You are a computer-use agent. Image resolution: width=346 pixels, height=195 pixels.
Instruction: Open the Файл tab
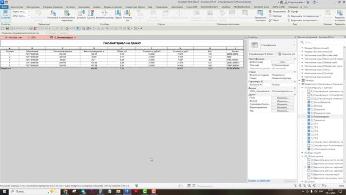click(4, 7)
